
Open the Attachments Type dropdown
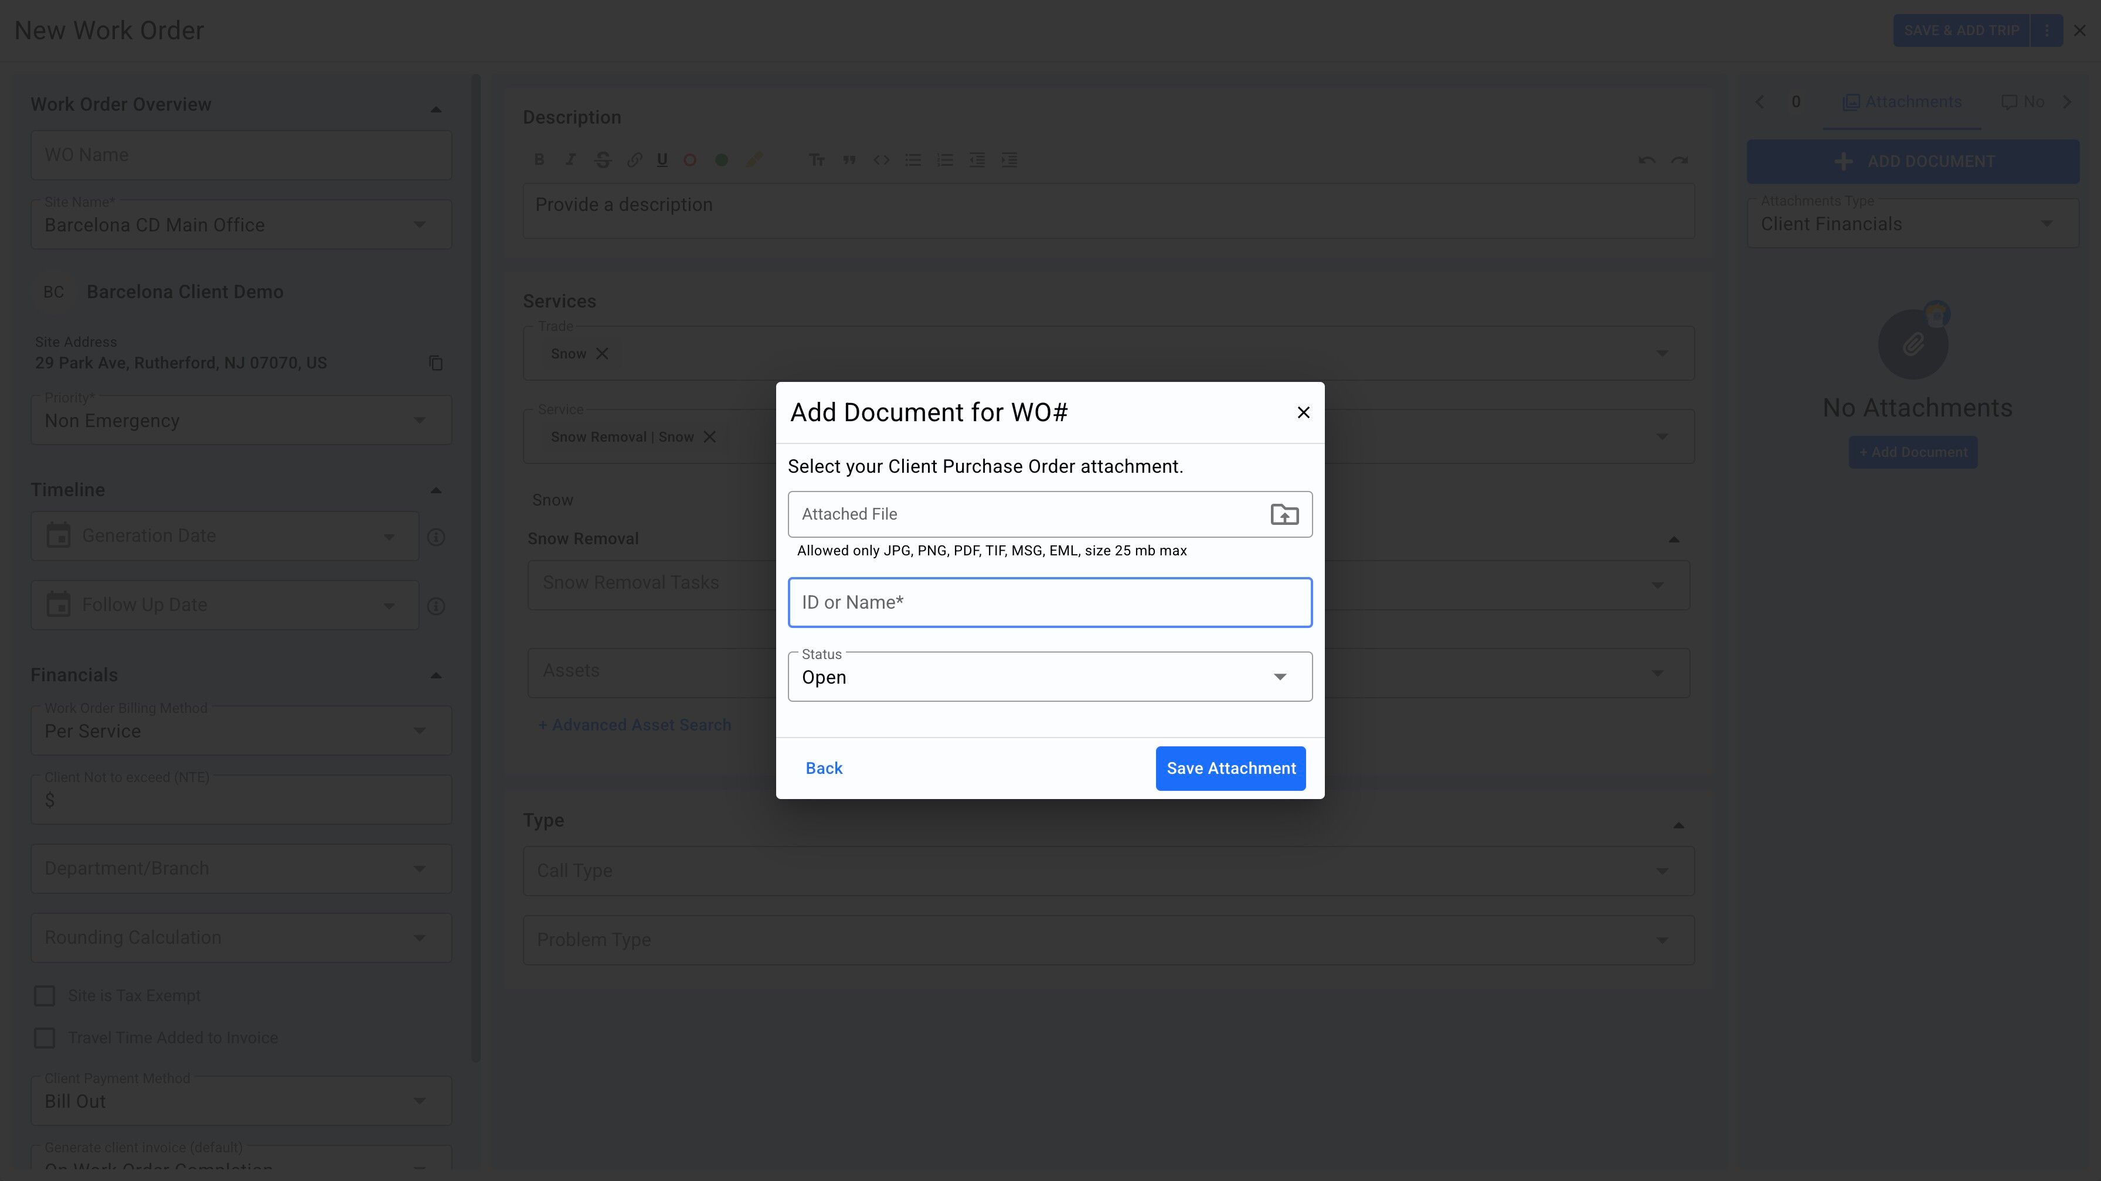[x=1912, y=224]
